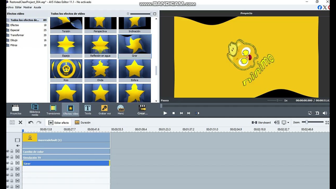
Task: Fit timeline zoom to window
Action: 327,122
